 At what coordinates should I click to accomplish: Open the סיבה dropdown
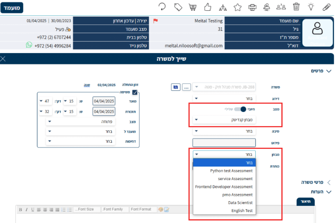coord(224,131)
